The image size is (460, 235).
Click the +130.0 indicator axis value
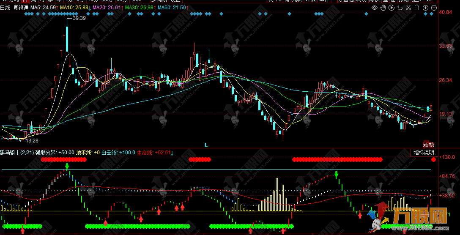point(447,157)
